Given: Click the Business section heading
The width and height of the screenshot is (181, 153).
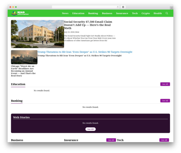Looking at the screenshot, I should pyautogui.click(x=17, y=140).
